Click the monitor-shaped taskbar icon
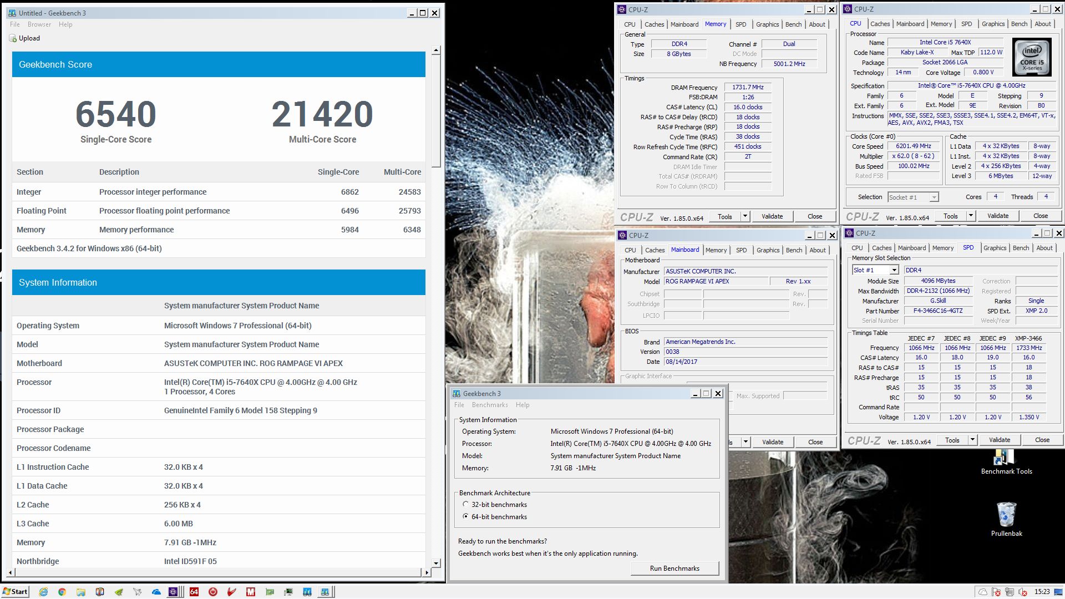Screen dimensions: 1065x599 pos(288,592)
